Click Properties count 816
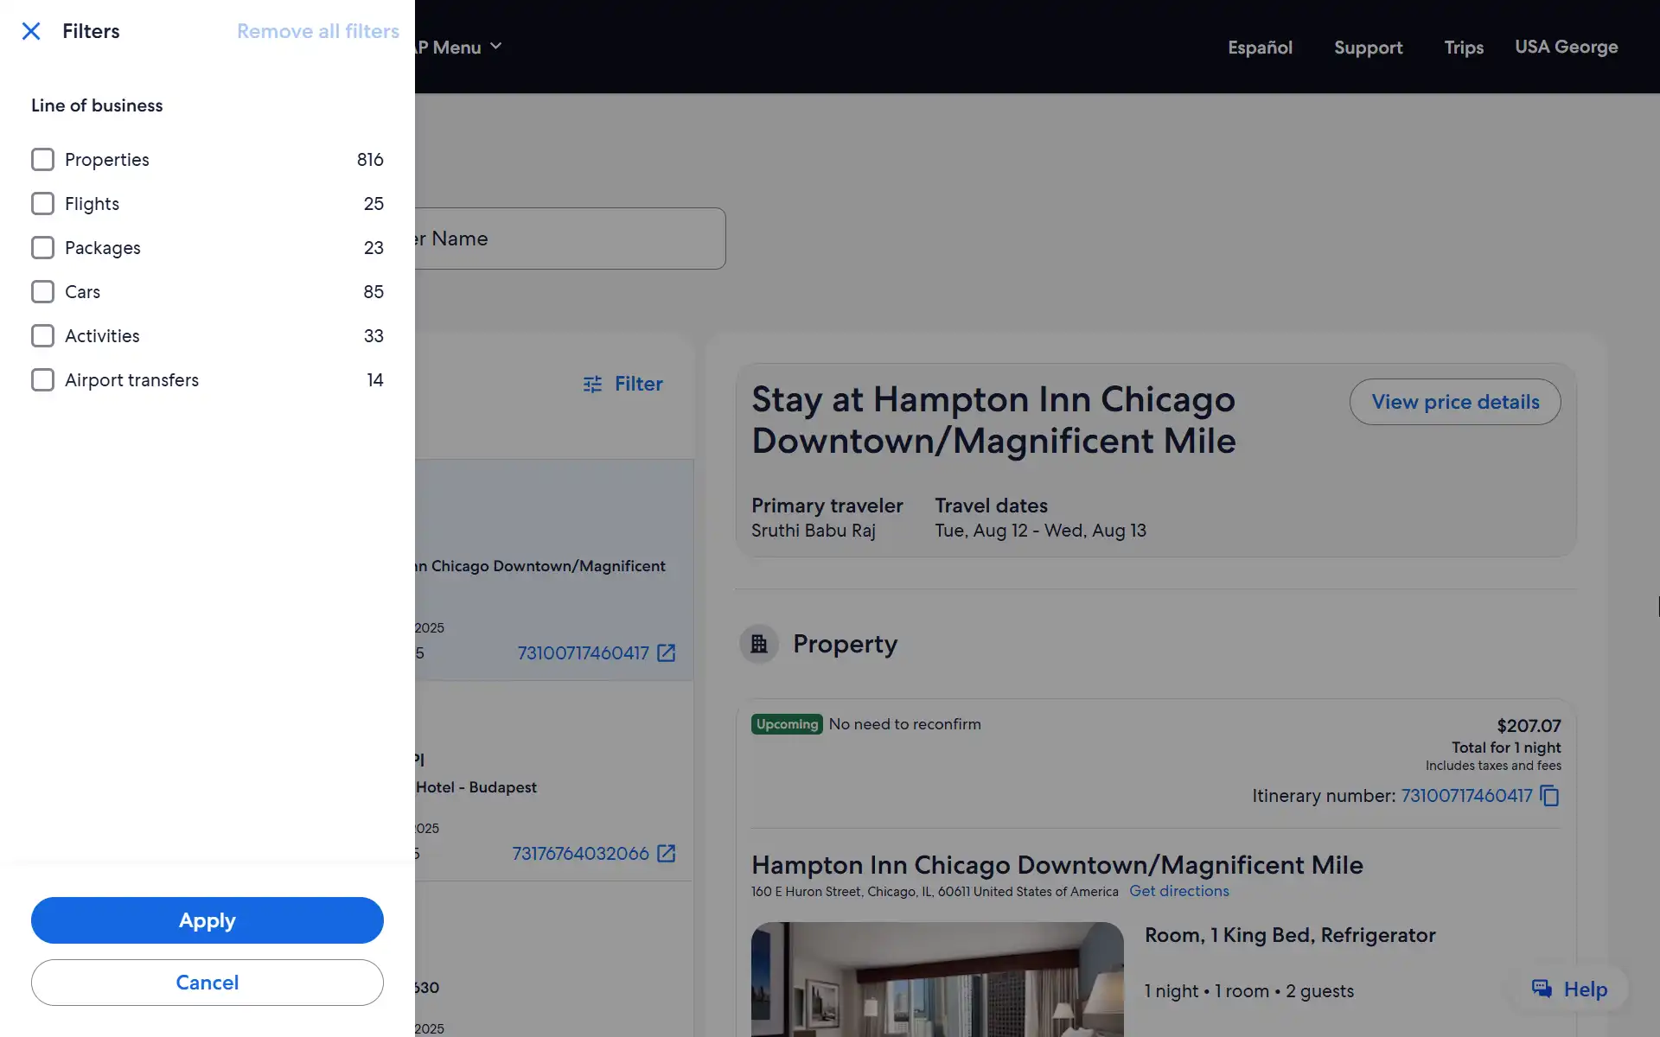This screenshot has width=1660, height=1037. pyautogui.click(x=370, y=160)
